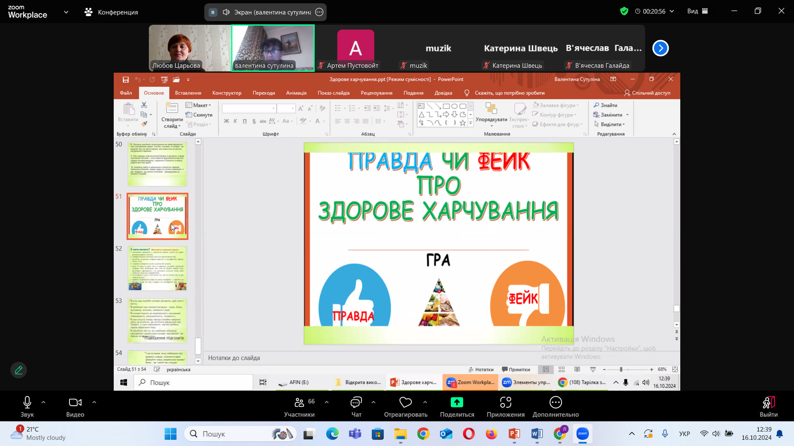Viewport: 794px width, 446px height.
Task: Open the React heart icon
Action: [x=405, y=402]
